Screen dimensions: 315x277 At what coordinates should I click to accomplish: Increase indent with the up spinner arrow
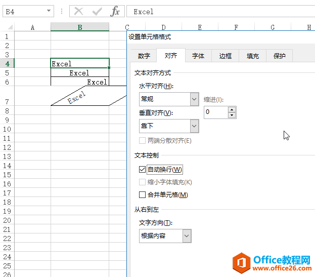[x=232, y=109]
